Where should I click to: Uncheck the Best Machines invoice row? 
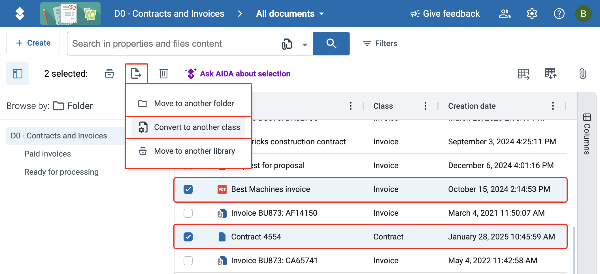[188, 189]
